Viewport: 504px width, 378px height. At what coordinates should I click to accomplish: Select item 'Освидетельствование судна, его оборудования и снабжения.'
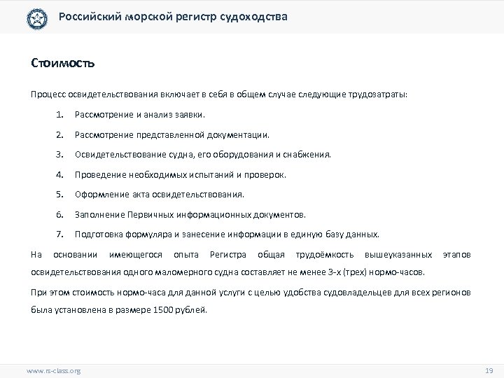[203, 155]
